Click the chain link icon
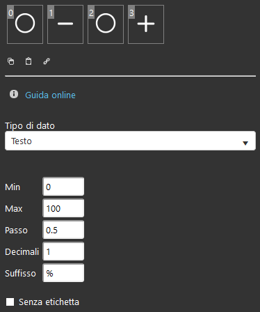The image size is (260, 312). coord(47,61)
